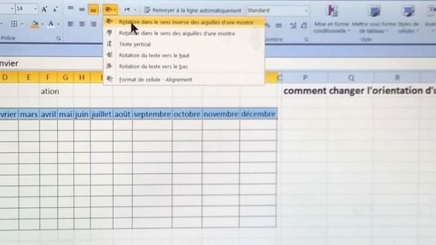The width and height of the screenshot is (436, 245).
Task: Open Format de cellule - Alignement
Action: tap(183, 80)
